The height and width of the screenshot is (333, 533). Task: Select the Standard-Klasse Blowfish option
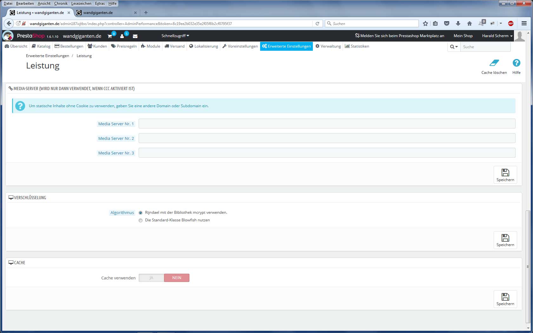click(x=141, y=220)
